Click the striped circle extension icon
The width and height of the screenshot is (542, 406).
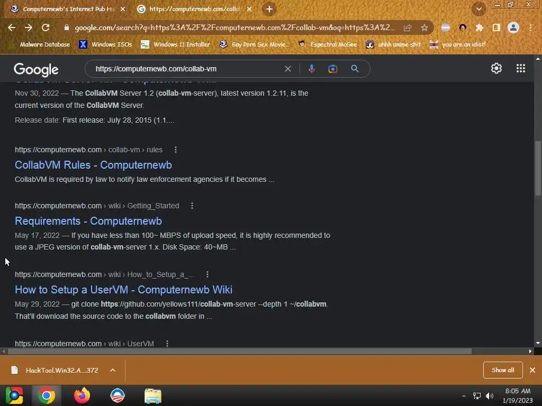[x=446, y=27]
